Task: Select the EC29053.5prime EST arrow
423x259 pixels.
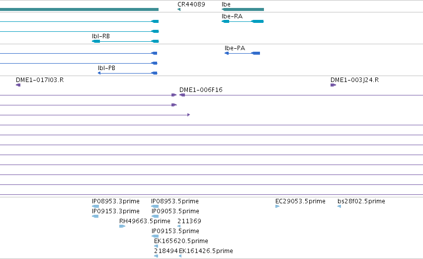Action: pos(277,206)
